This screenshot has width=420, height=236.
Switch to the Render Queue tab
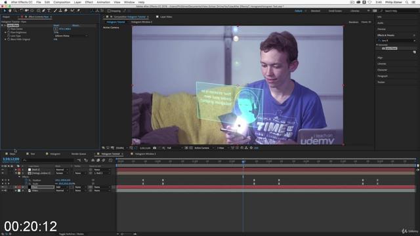[x=79, y=154]
